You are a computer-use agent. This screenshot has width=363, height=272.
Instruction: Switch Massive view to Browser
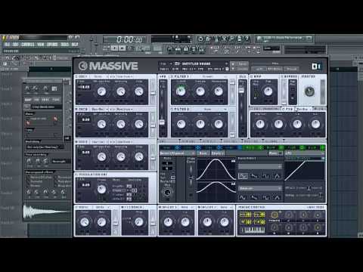tap(292, 69)
